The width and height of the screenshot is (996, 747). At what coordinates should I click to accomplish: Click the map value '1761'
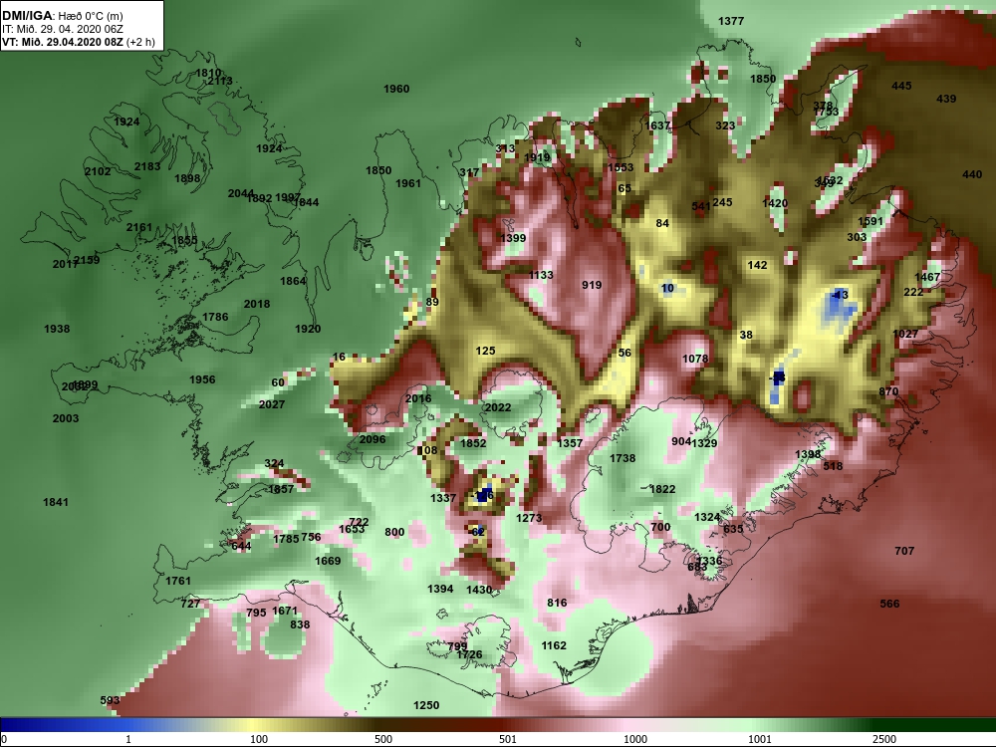pyautogui.click(x=178, y=581)
